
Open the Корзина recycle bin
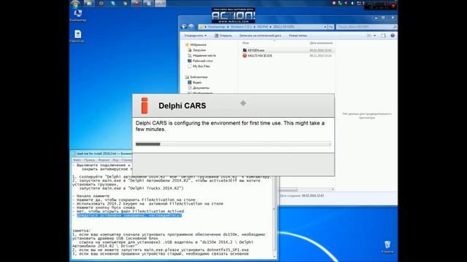387,247
